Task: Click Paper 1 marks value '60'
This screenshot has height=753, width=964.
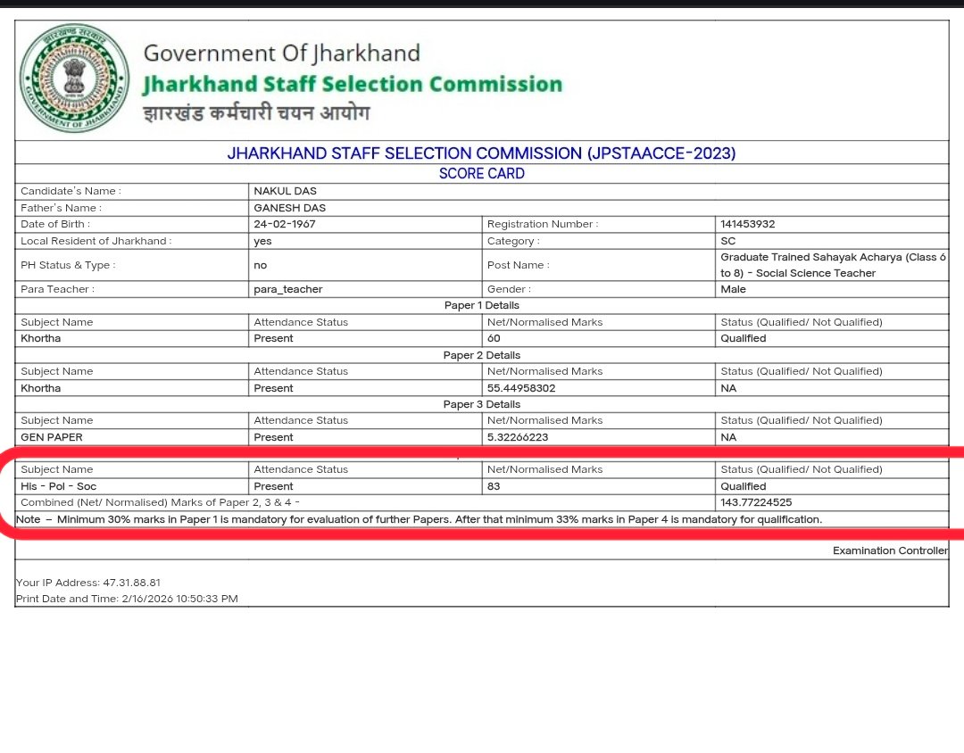Action: click(x=494, y=339)
